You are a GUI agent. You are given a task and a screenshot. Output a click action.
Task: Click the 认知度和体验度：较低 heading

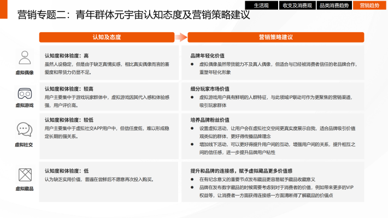coord(69,120)
